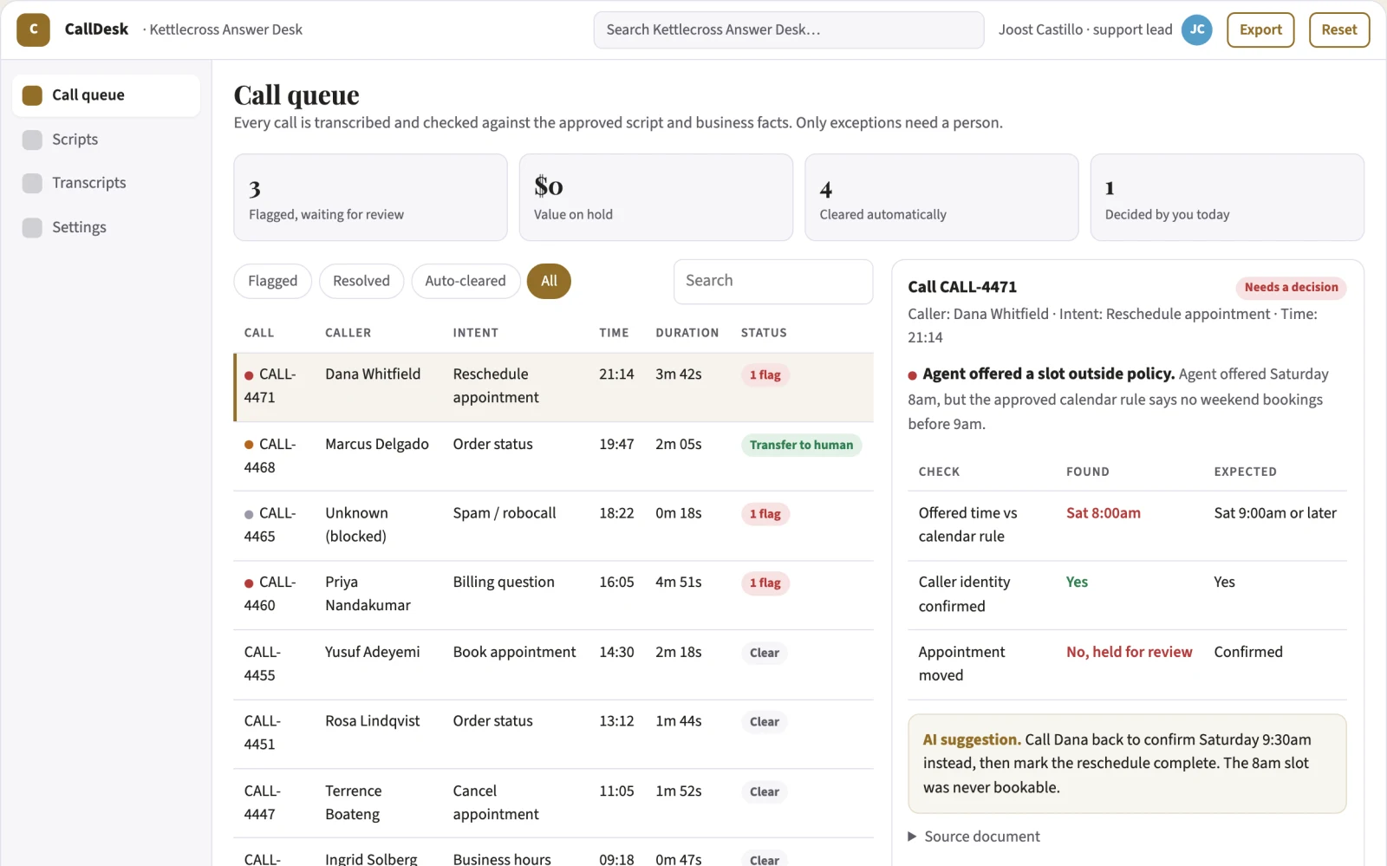Image resolution: width=1387 pixels, height=866 pixels.
Task: Click the Export button
Action: pyautogui.click(x=1260, y=29)
